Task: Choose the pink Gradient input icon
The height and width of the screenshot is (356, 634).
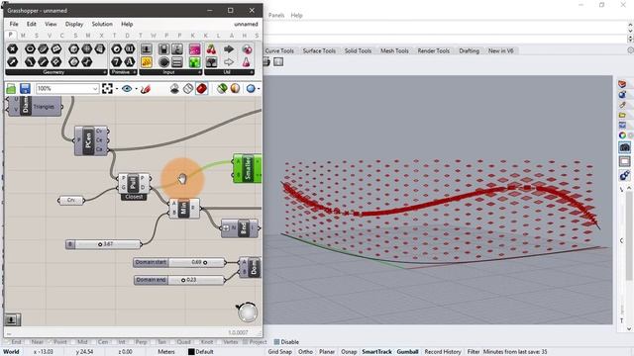Action: (194, 49)
